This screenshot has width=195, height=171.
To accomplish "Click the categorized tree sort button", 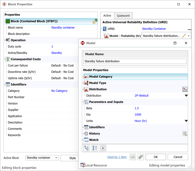I will click(x=86, y=148).
